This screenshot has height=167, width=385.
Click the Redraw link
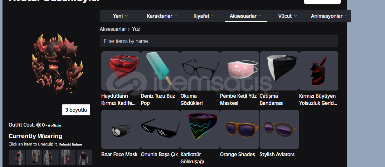coord(77,144)
